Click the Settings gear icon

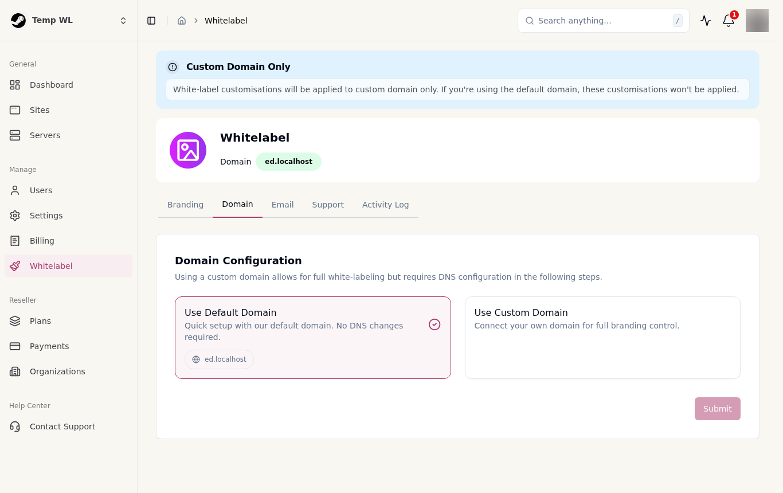15,216
